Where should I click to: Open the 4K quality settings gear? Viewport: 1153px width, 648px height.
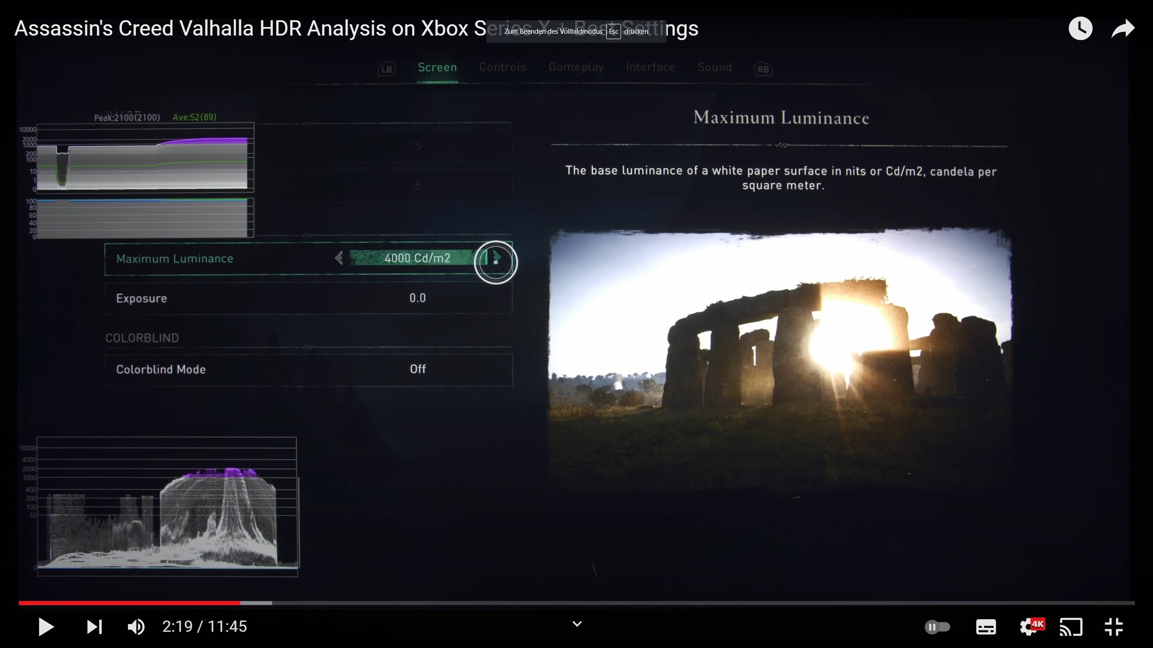pos(1031,626)
